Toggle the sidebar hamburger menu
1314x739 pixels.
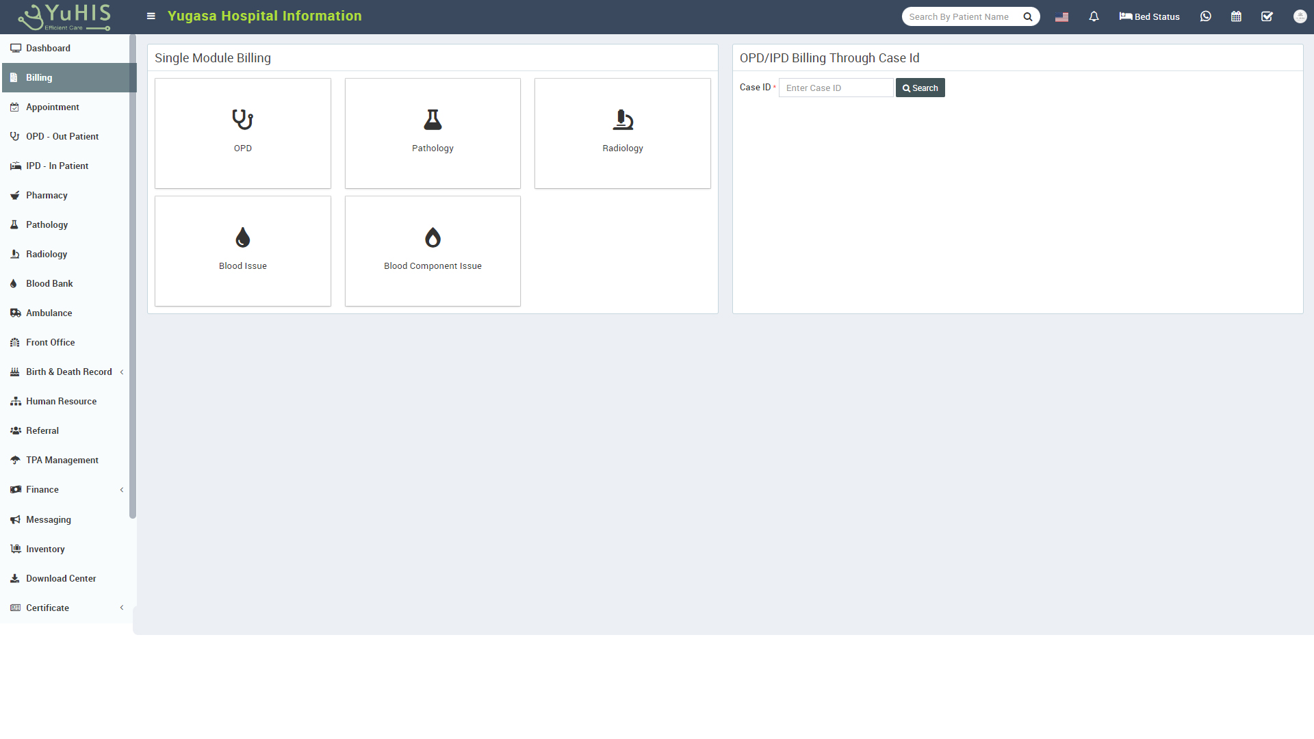pyautogui.click(x=150, y=16)
